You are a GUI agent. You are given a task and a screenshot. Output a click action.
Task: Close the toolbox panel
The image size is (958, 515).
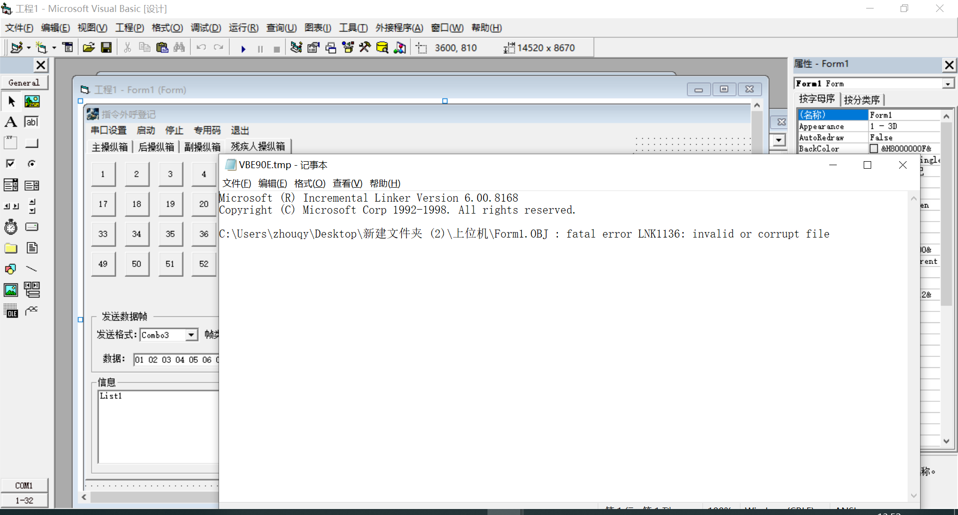point(41,65)
